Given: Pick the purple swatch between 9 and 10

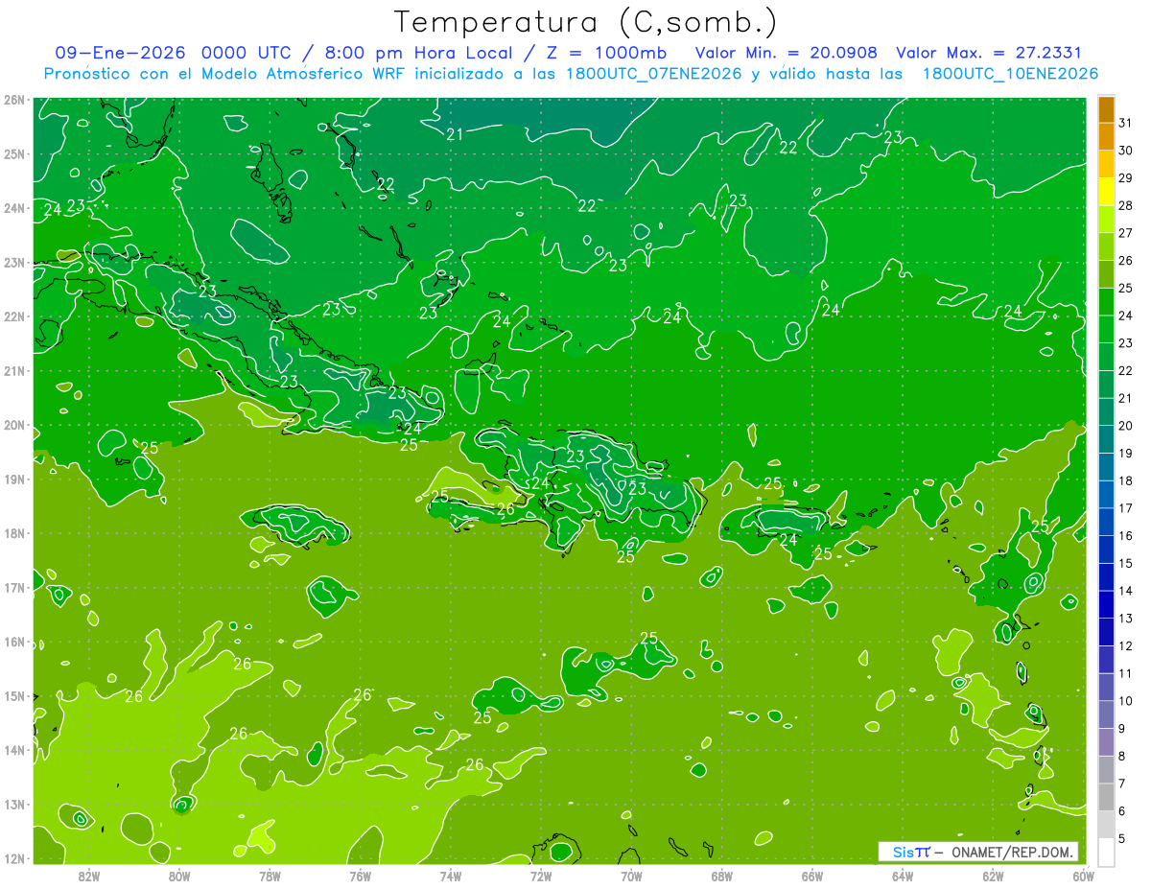Looking at the screenshot, I should (1106, 714).
